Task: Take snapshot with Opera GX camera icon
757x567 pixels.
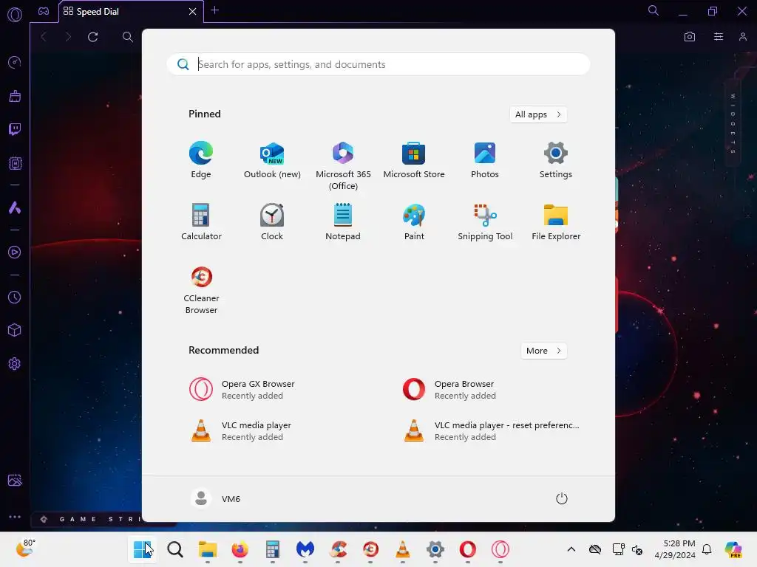Action: point(690,37)
